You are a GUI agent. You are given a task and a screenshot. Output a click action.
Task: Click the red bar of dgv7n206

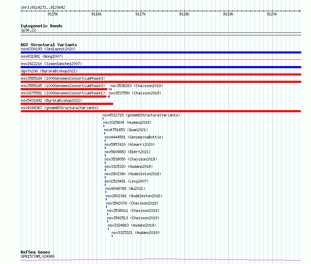click(x=161, y=74)
